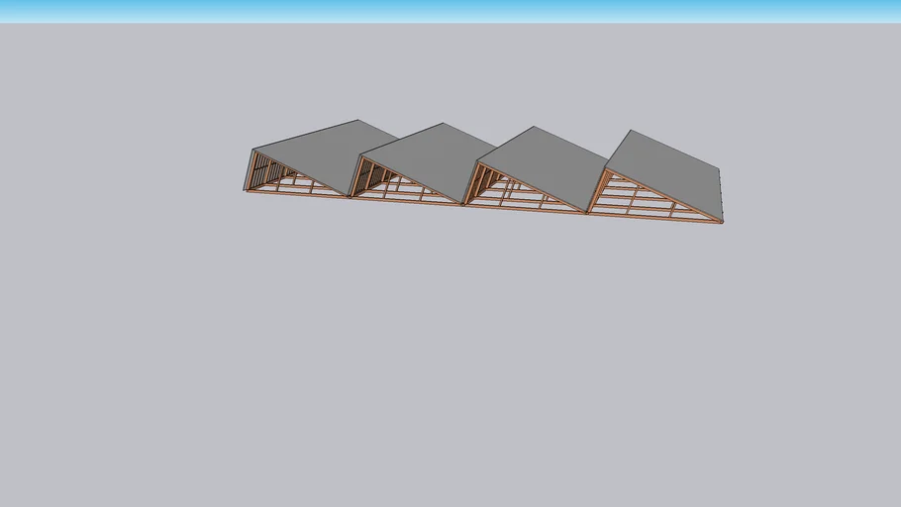The image size is (901, 507).
Task: Click empty gray area left of the model
Action: 119,198
